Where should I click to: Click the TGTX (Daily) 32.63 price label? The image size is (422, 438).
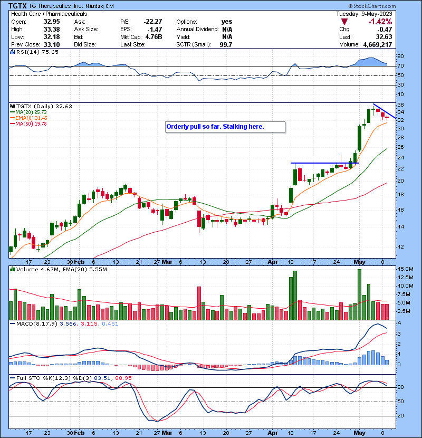[x=44, y=106]
